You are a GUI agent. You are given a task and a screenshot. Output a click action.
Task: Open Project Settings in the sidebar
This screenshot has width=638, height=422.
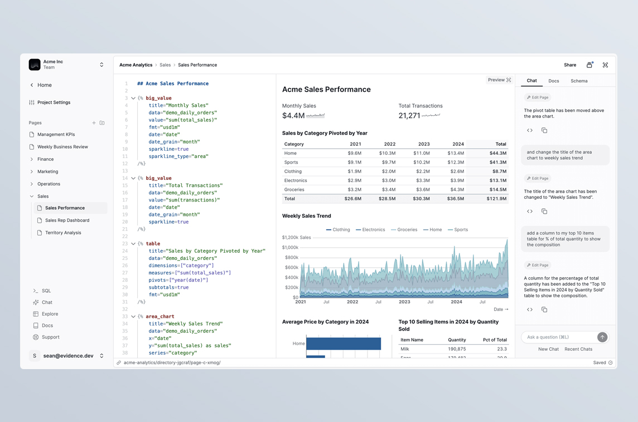pos(54,102)
